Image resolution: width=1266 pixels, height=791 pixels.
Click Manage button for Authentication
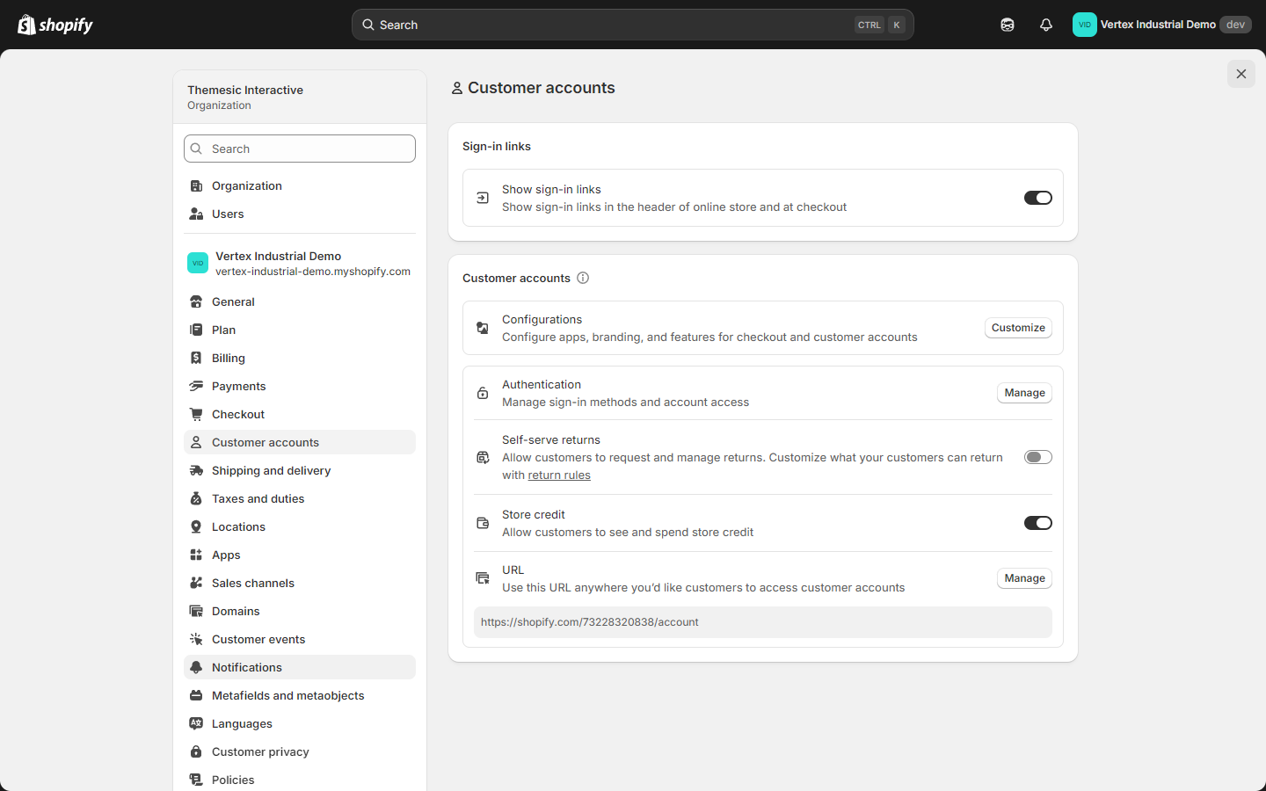click(1024, 393)
